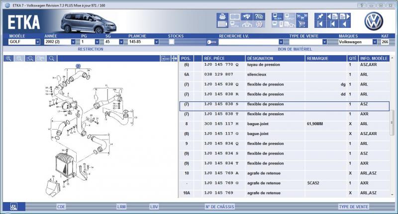This screenshot has width=398, height=214.
Task: Jump to first with double-bar back arrow
Action: pyautogui.click(x=320, y=24)
